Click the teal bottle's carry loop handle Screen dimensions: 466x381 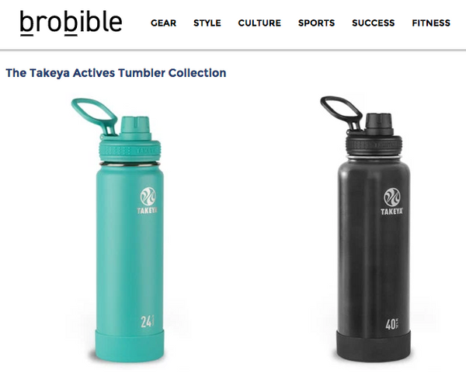[x=94, y=115]
